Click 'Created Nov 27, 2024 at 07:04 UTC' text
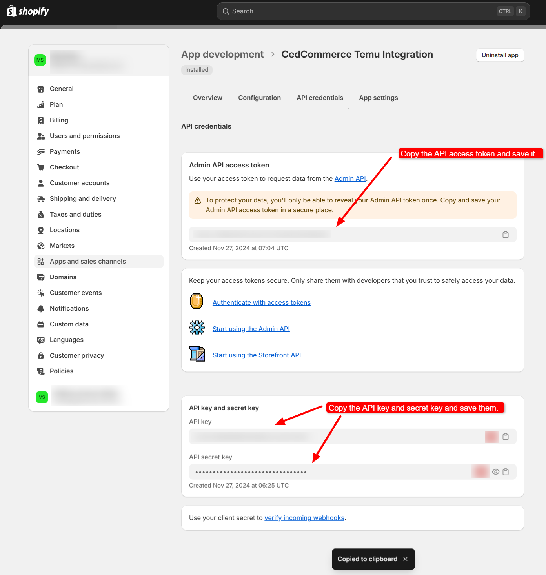Screen dimensions: 546x575 [238, 248]
